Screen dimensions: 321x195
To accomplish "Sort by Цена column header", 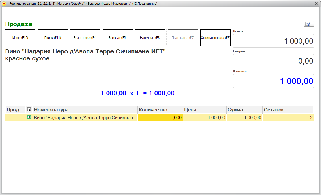I will click(x=204, y=110).
